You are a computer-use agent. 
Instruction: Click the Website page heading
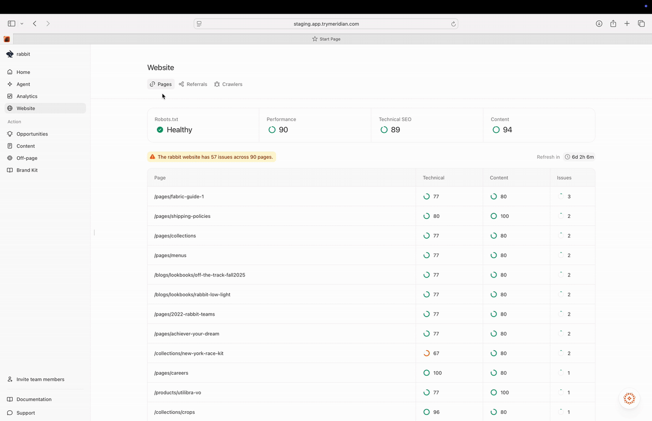tap(160, 67)
